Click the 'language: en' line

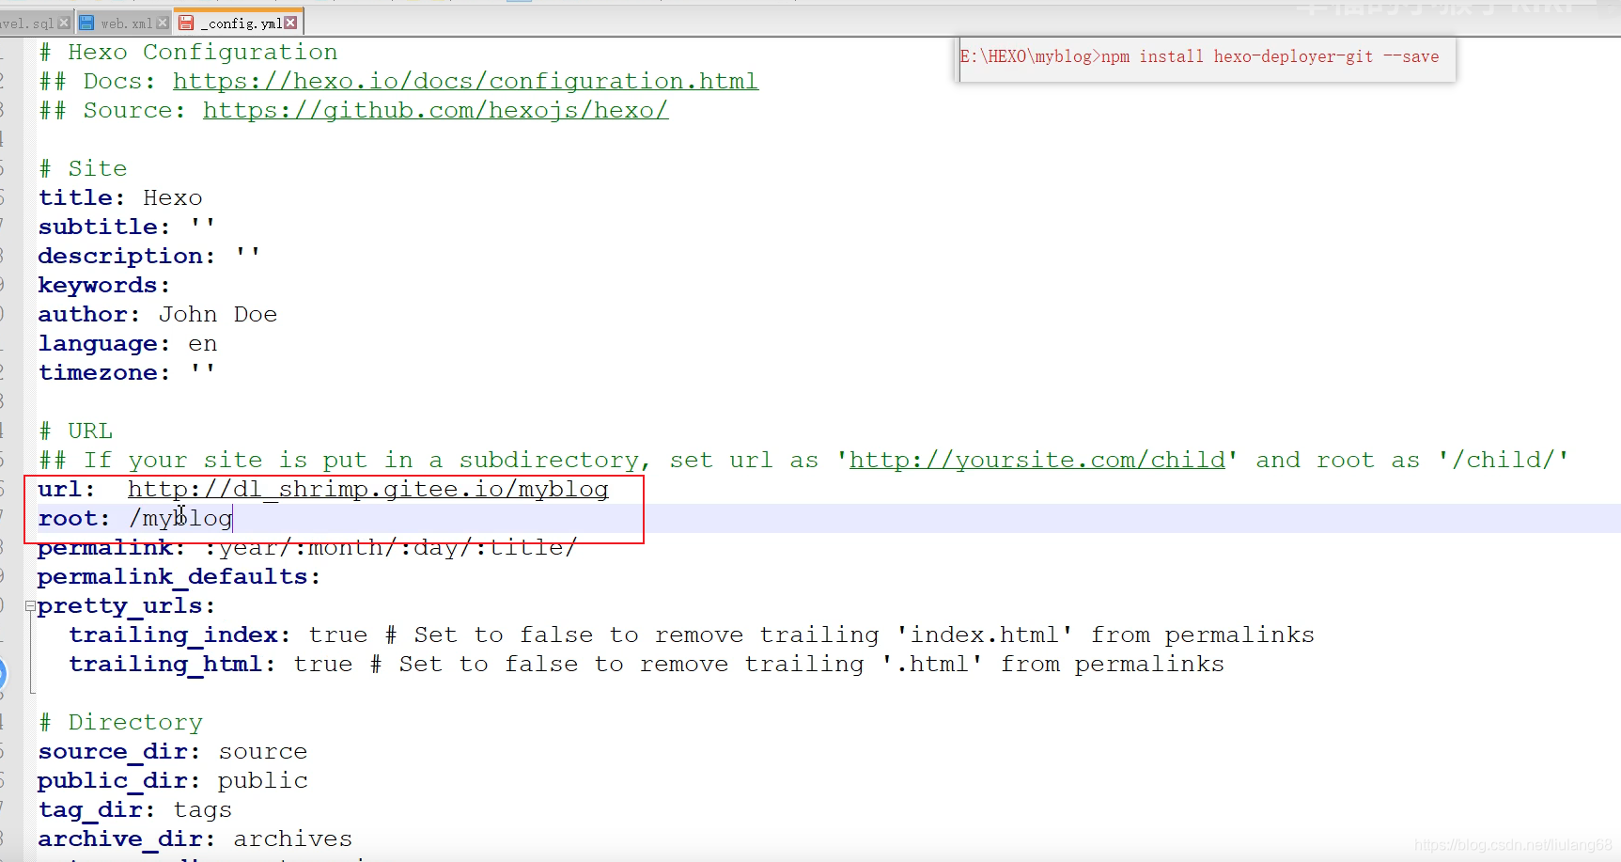click(128, 344)
